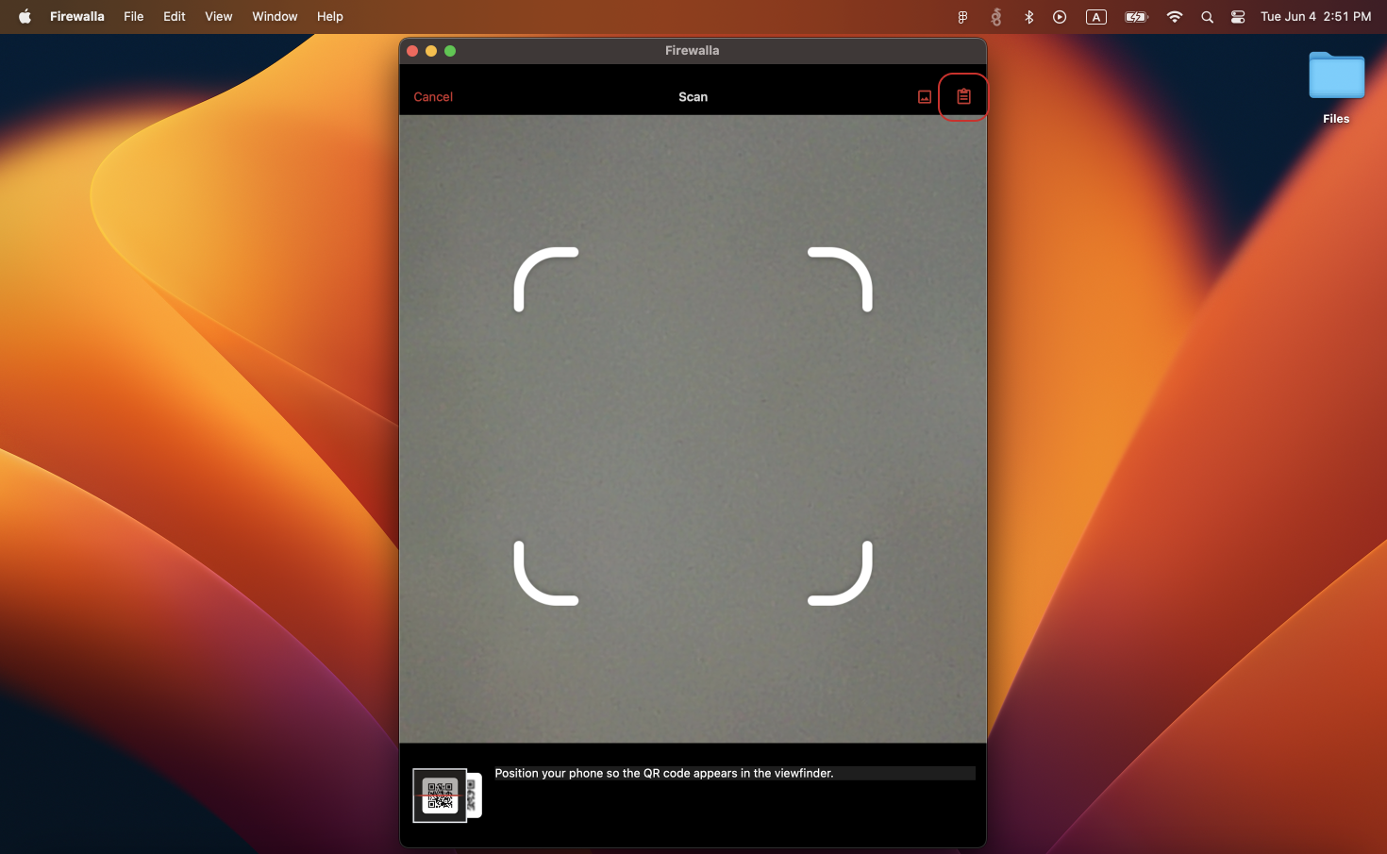Image resolution: width=1387 pixels, height=854 pixels.
Task: Click the battery status icon
Action: [1136, 17]
